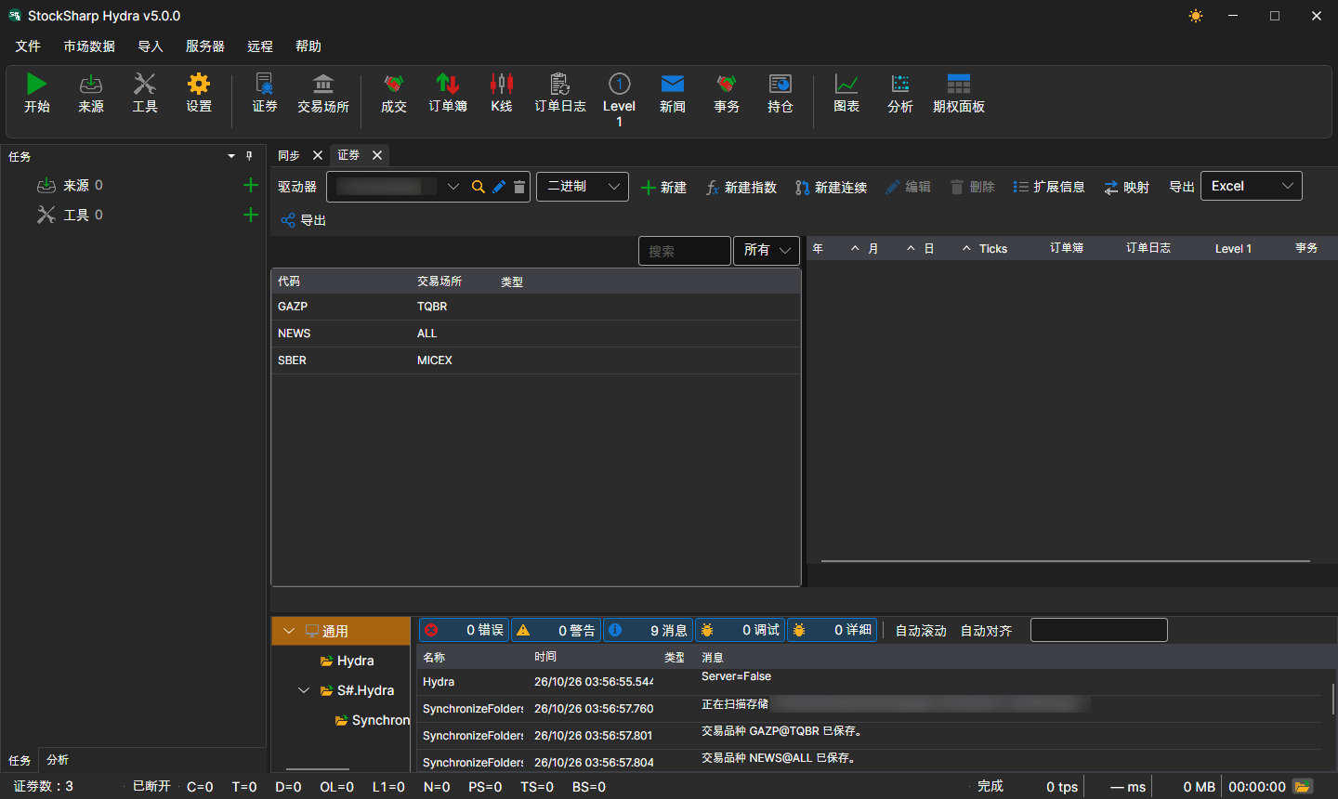Open the Level 1 toolbar icon
Screen dimensions: 1338x799
tap(619, 84)
